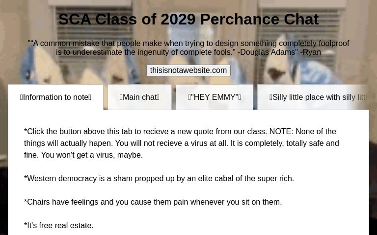Click the SCA Class of 2029 page title
This screenshot has height=235, width=377.
click(188, 19)
